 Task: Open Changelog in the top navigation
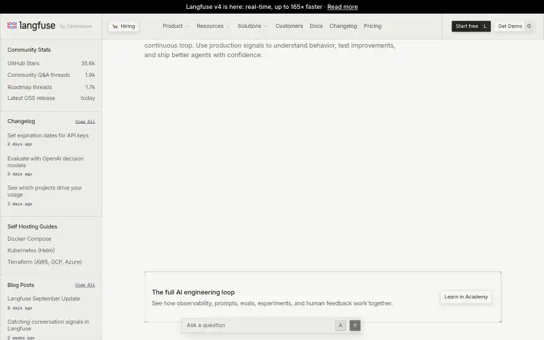click(x=343, y=26)
